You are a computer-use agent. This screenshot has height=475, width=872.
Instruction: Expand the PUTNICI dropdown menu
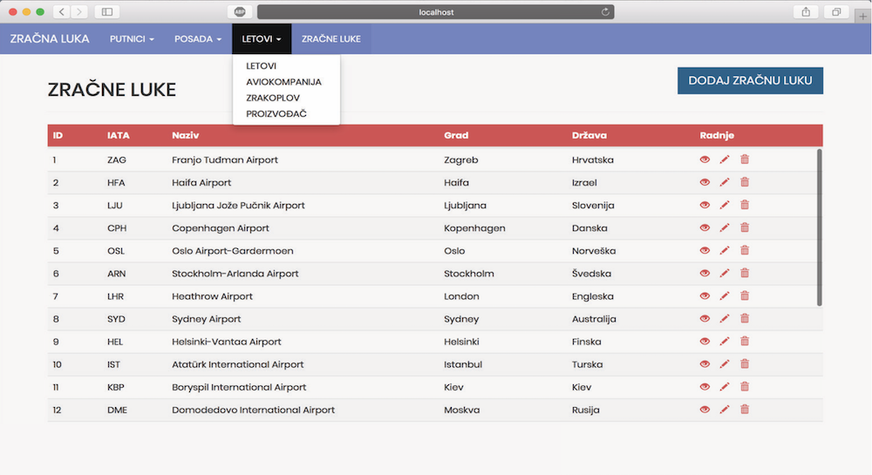(132, 39)
